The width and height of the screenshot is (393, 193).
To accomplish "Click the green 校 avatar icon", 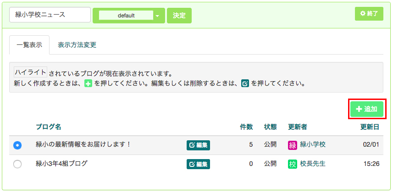I will pyautogui.click(x=292, y=164).
